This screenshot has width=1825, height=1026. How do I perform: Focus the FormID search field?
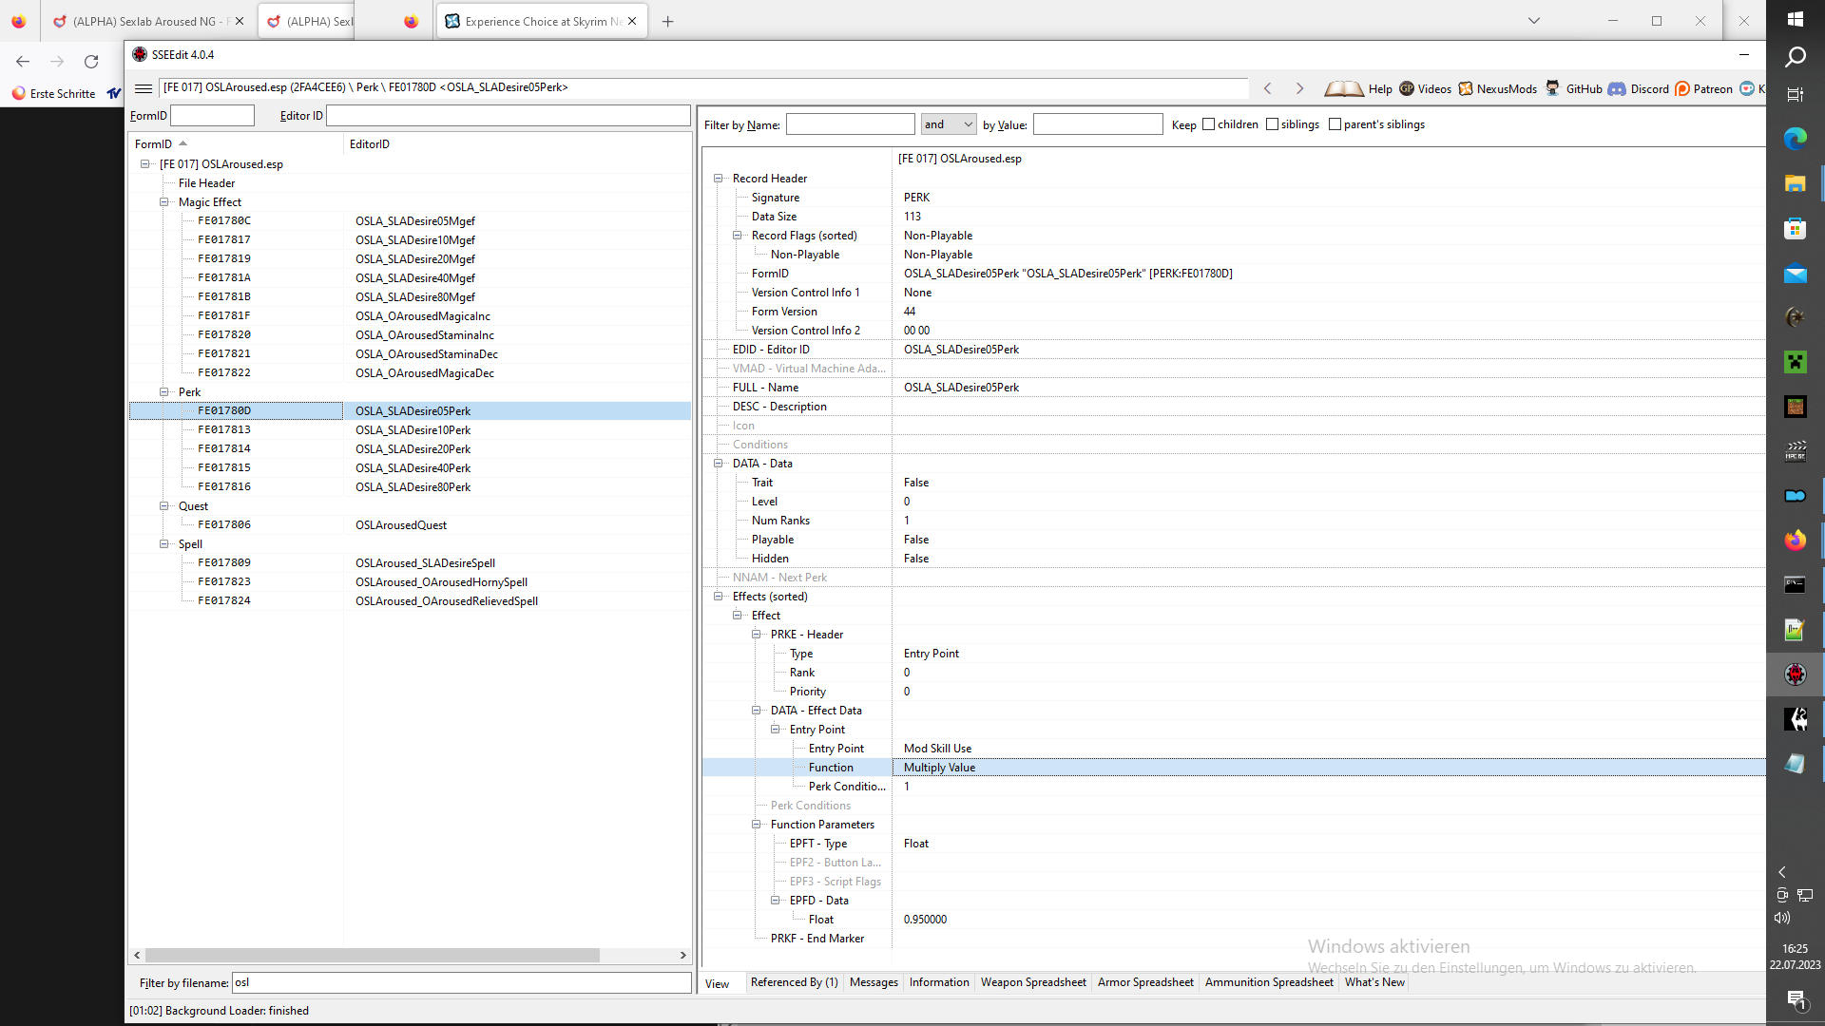pyautogui.click(x=212, y=115)
